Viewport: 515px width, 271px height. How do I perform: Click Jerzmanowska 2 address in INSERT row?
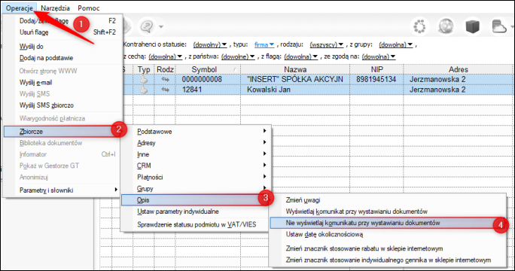pyautogui.click(x=437, y=79)
